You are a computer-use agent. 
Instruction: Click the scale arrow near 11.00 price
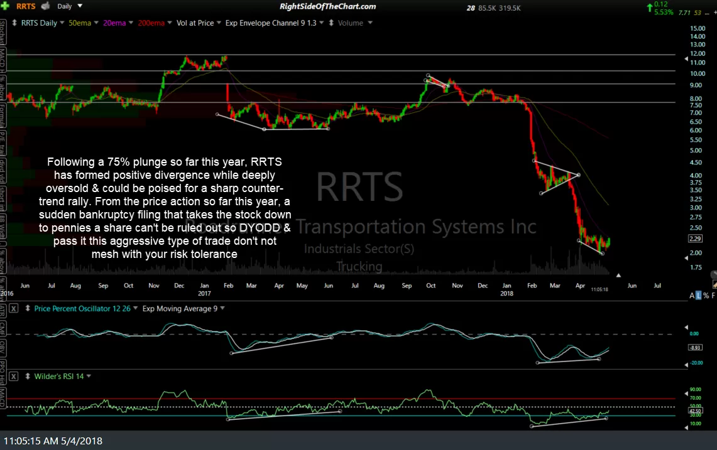pyautogui.click(x=686, y=60)
